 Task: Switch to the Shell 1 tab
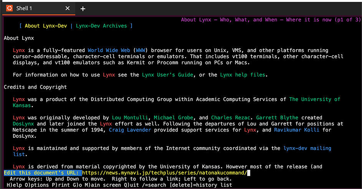tap(39, 8)
